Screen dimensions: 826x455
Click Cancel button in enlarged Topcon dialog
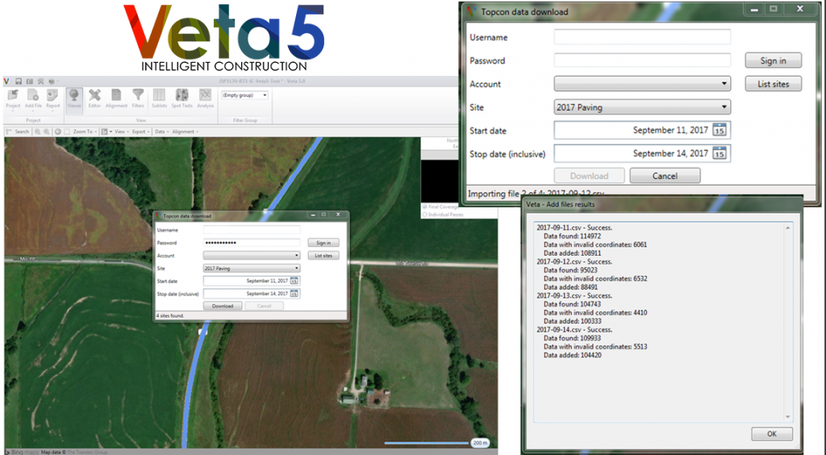click(x=665, y=176)
